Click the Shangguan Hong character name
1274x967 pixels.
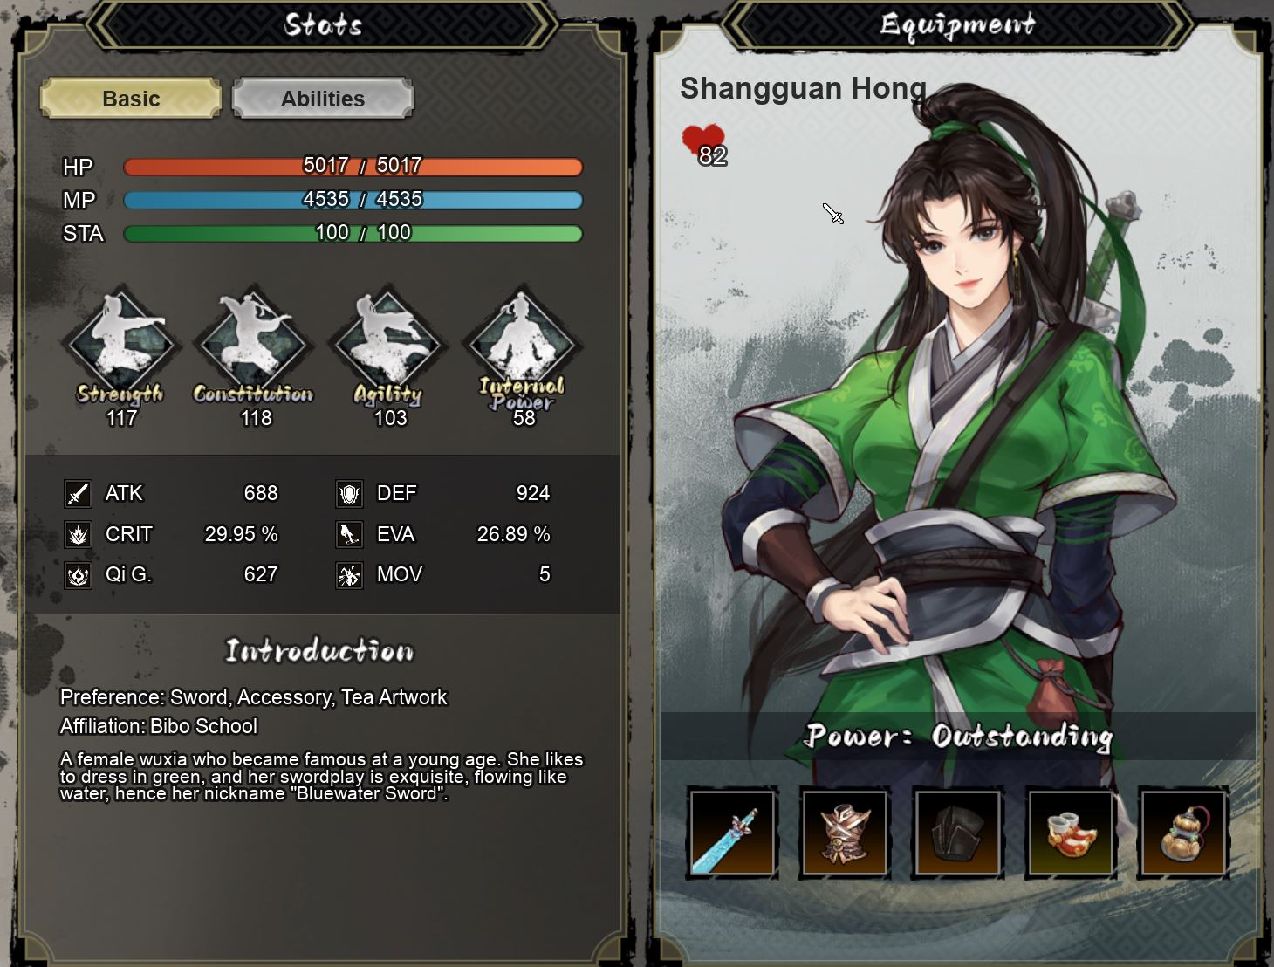[803, 89]
